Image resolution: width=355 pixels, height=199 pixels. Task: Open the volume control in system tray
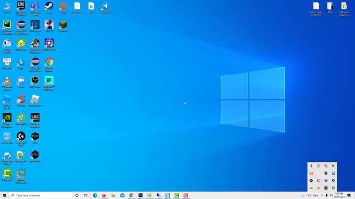[331, 195]
